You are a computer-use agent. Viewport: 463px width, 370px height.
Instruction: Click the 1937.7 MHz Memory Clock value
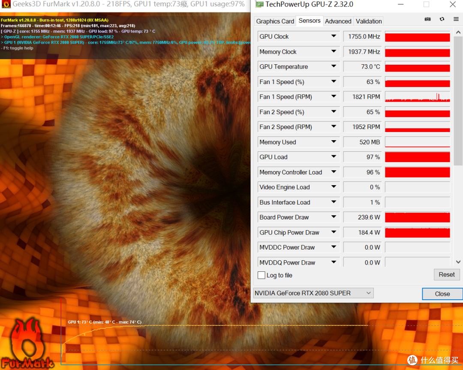[362, 52]
